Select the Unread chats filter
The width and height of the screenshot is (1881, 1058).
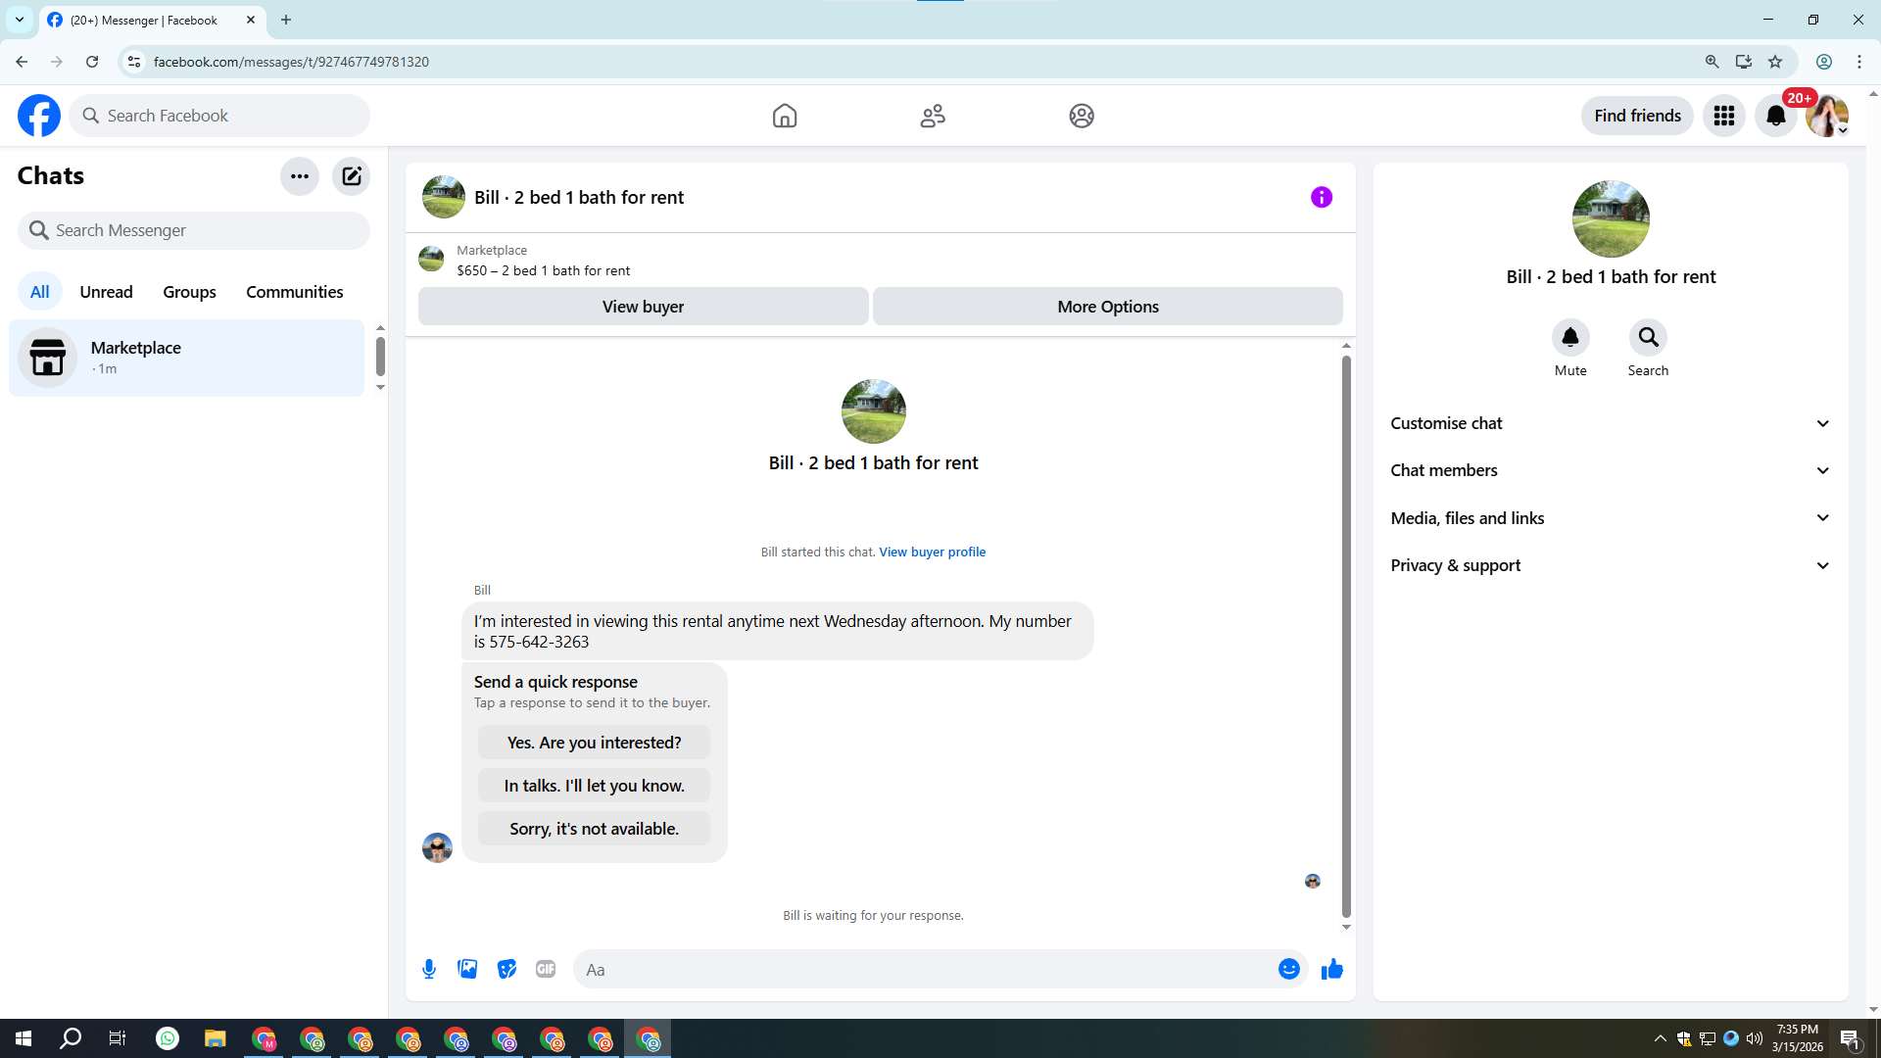pos(106,292)
